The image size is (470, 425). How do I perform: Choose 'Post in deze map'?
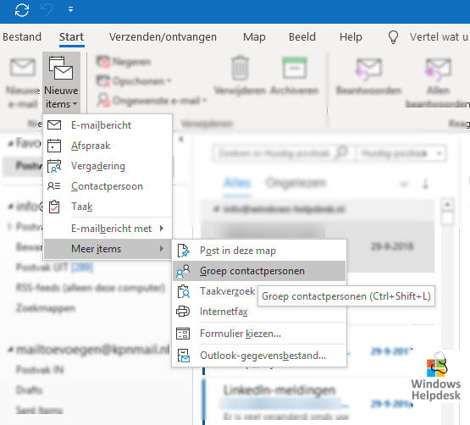259,251
